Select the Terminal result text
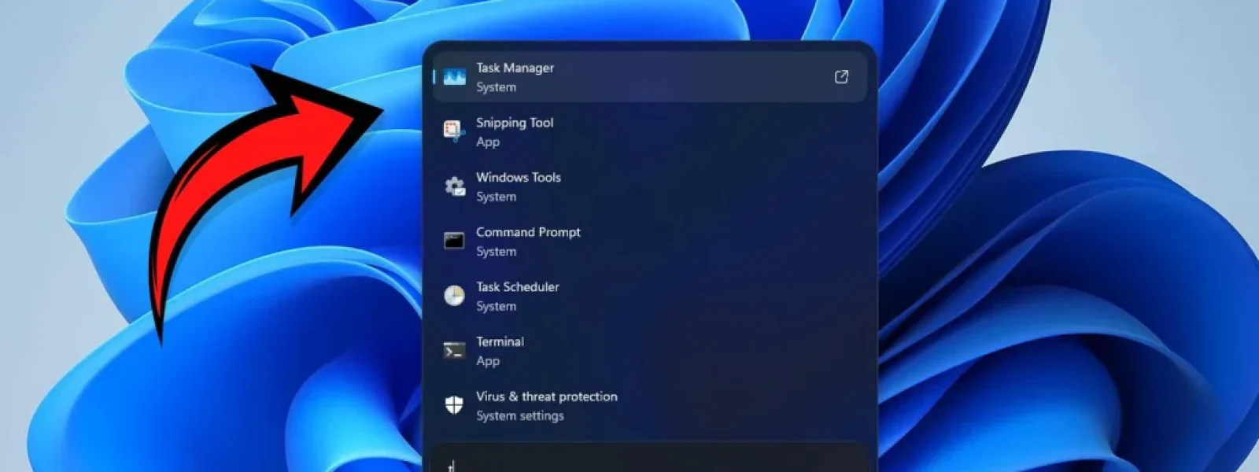1259x472 pixels. [500, 342]
